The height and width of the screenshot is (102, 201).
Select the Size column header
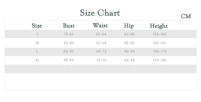37,26
